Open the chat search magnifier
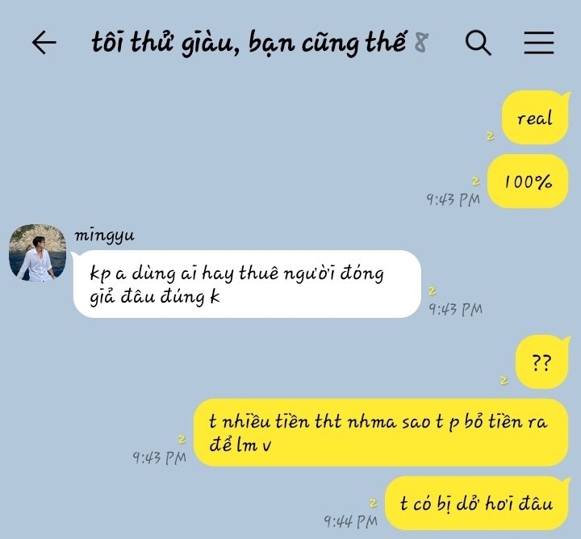 pyautogui.click(x=478, y=43)
